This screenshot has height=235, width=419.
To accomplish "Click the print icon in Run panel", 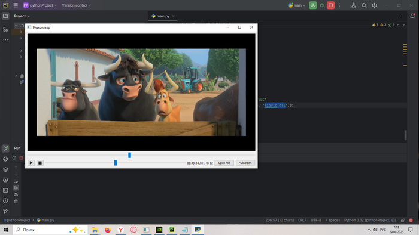I will coord(16,194).
